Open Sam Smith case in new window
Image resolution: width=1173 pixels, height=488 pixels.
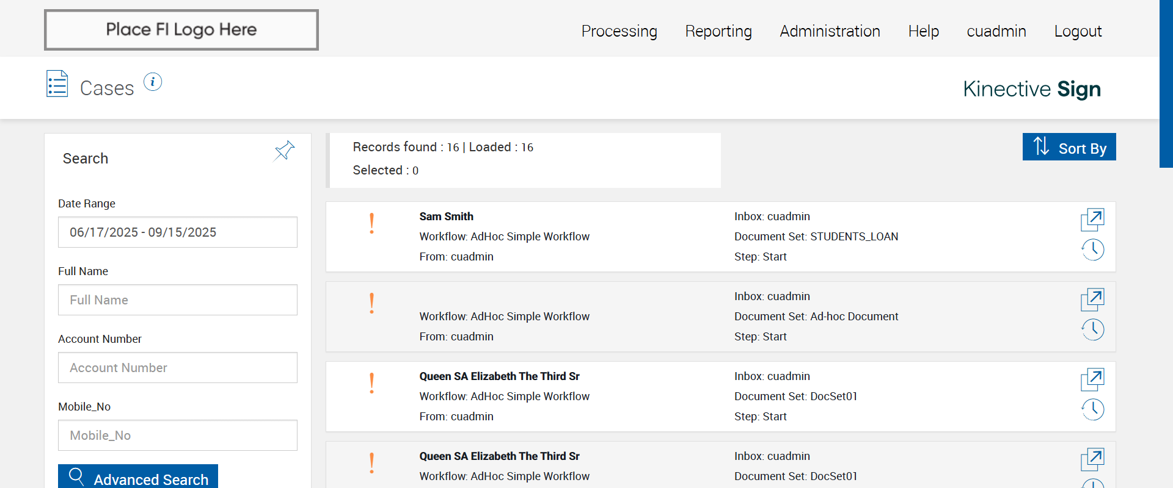1092,220
